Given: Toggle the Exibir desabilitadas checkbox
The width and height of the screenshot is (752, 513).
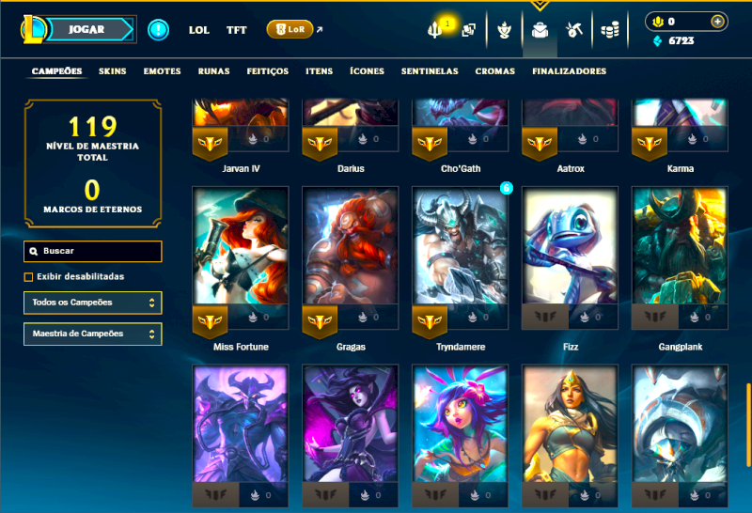Looking at the screenshot, I should (28, 276).
